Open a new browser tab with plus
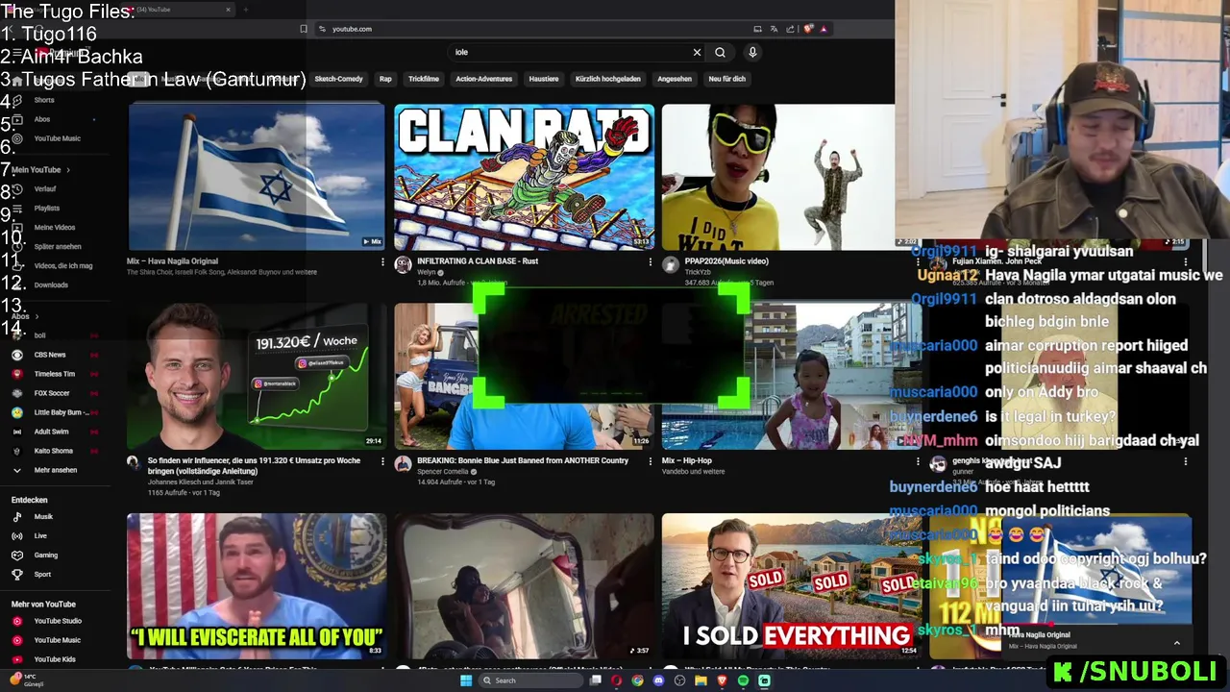1230x692 pixels. 245,10
